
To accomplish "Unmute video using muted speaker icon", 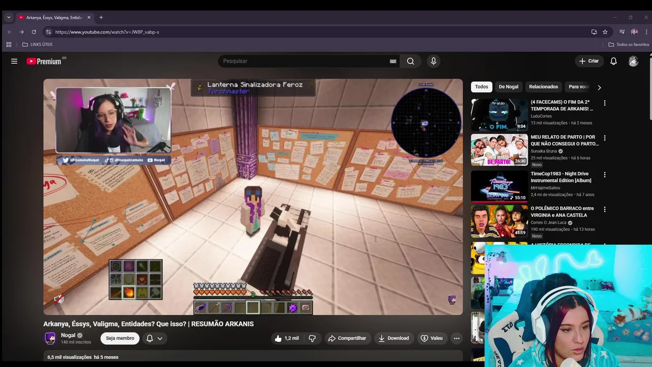I will (59, 299).
